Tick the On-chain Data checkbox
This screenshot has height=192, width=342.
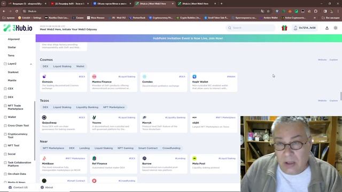[5, 174]
